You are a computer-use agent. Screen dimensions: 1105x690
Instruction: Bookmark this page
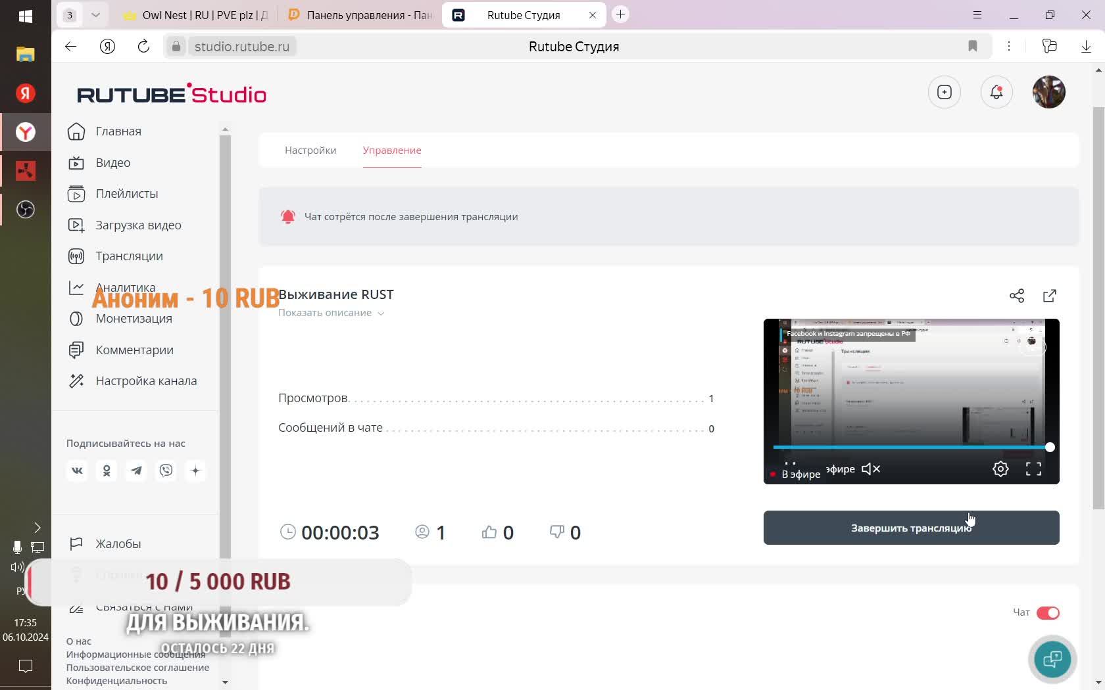973,46
